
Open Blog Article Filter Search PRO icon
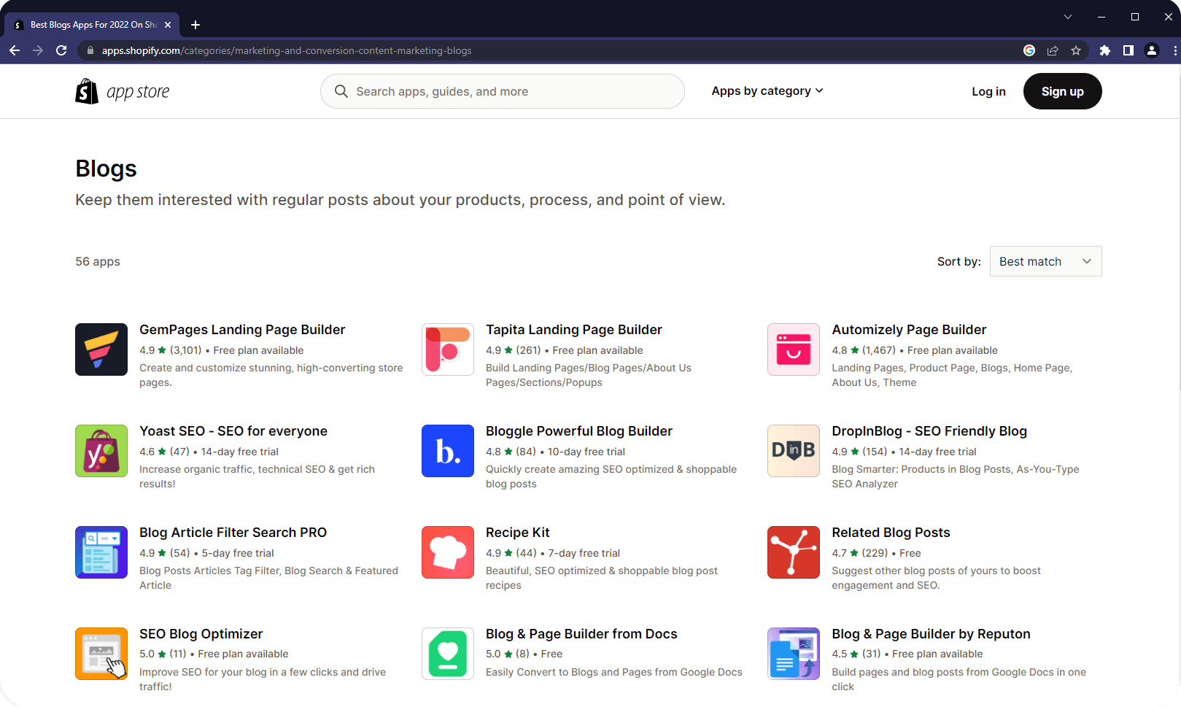click(x=101, y=552)
